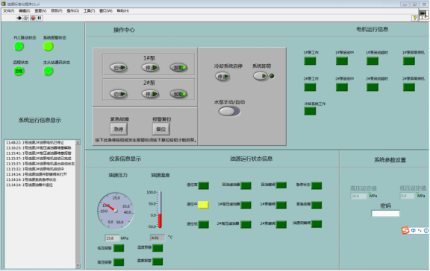Click the 2#泵 启动 button
Viewport: 430px width, 271px height.
(x=119, y=94)
